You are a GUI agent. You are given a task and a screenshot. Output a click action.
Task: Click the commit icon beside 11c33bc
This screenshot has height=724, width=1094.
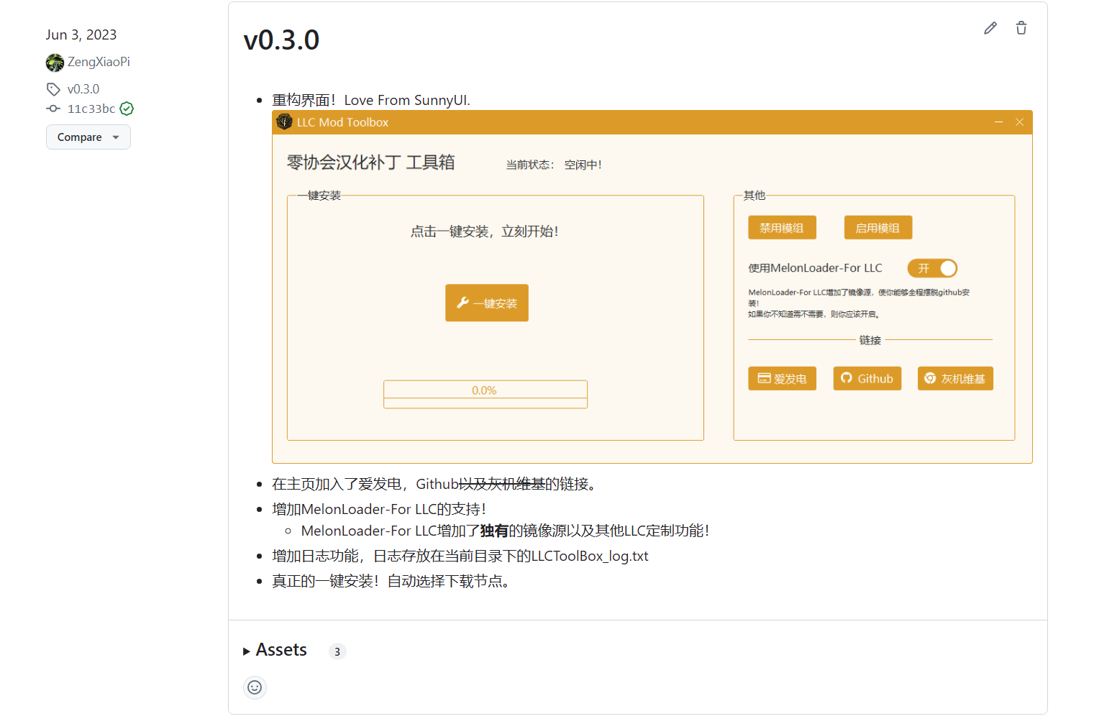(53, 109)
